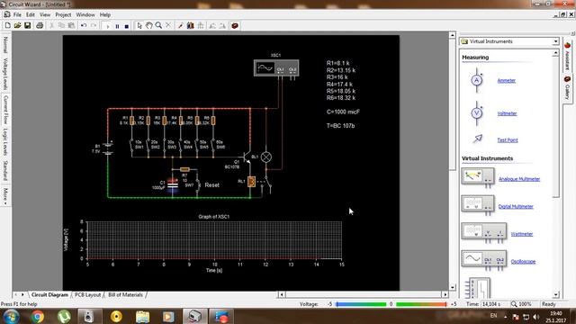
Task: Click the Ammeter symbol in Measuring
Action: [477, 80]
